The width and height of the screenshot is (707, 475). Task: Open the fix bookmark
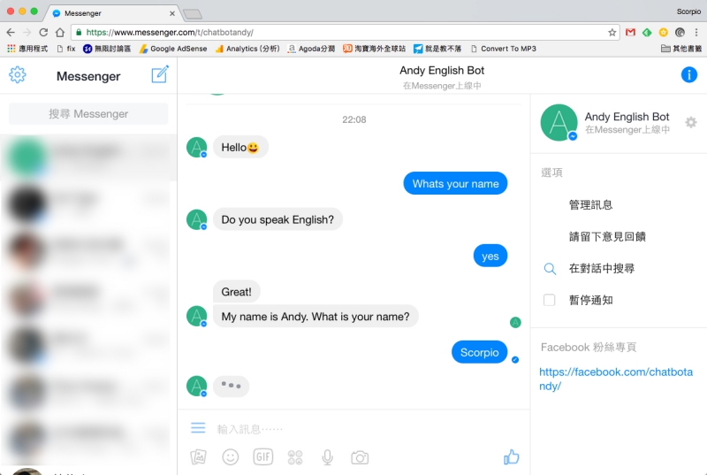[66, 49]
